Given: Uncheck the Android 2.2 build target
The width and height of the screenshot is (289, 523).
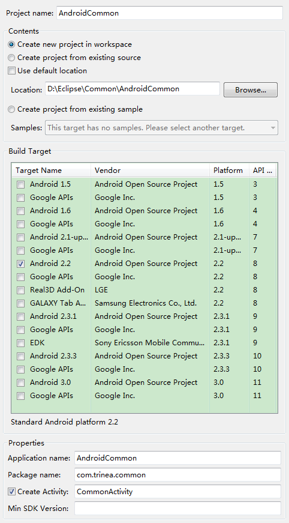Looking at the screenshot, I should tap(20, 264).
